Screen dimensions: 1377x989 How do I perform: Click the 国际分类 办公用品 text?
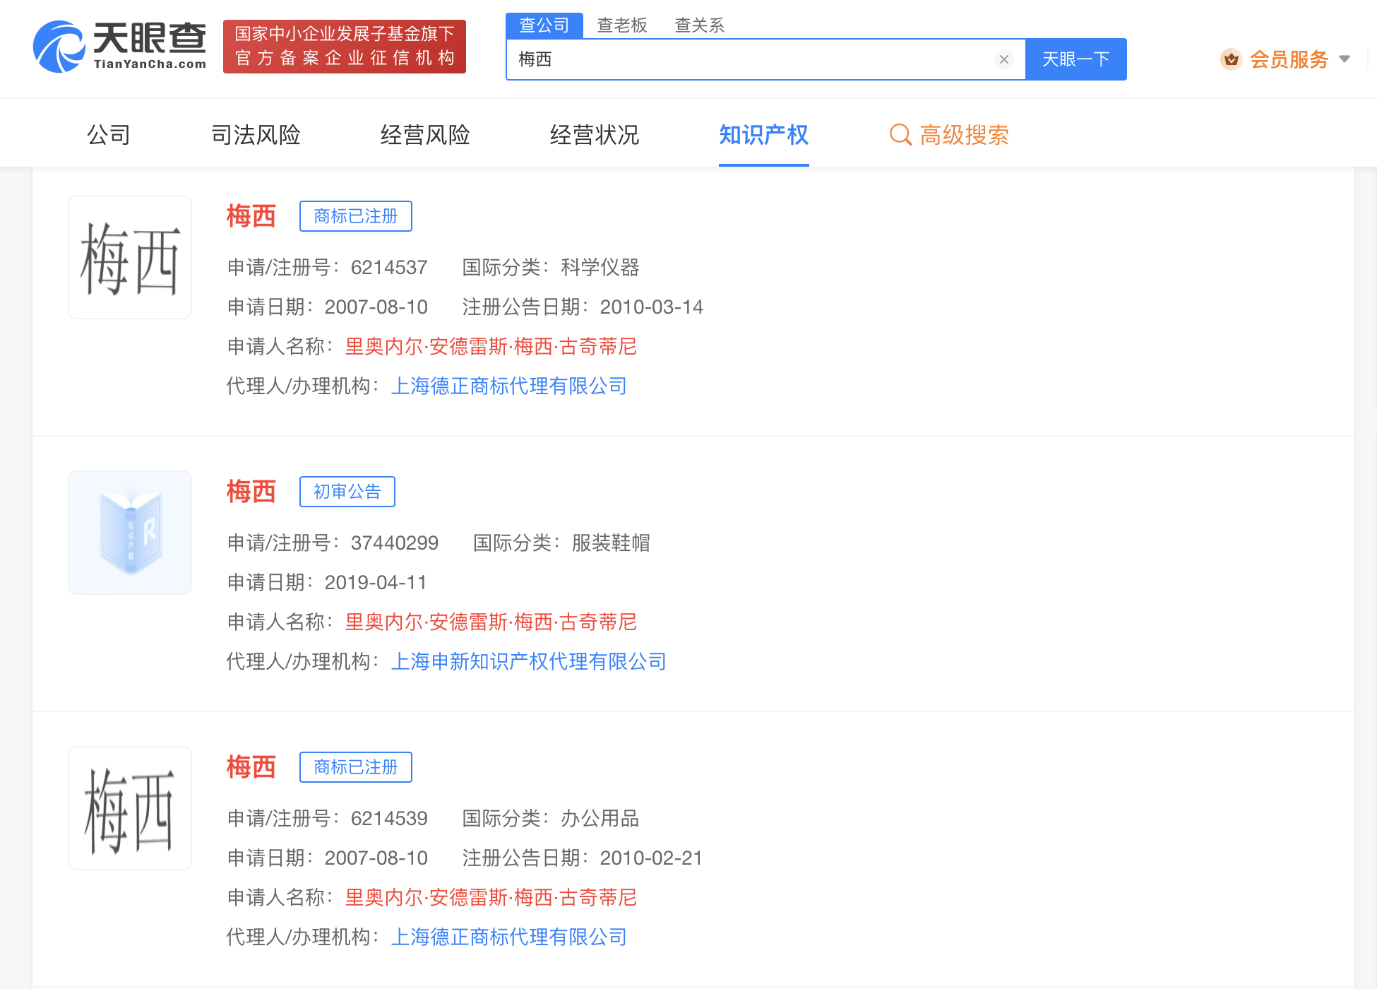point(551,818)
